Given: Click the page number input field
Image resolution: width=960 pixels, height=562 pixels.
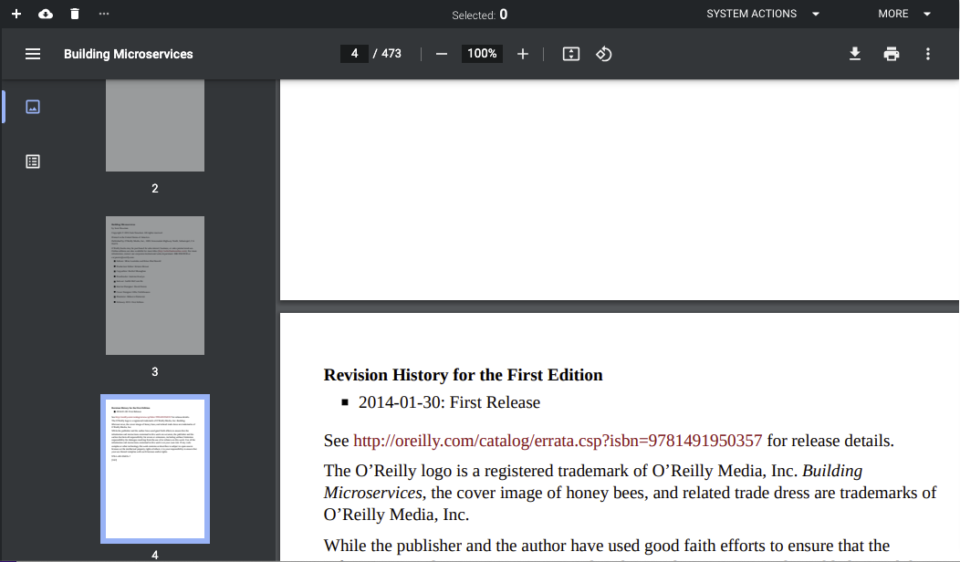Looking at the screenshot, I should pyautogui.click(x=354, y=54).
